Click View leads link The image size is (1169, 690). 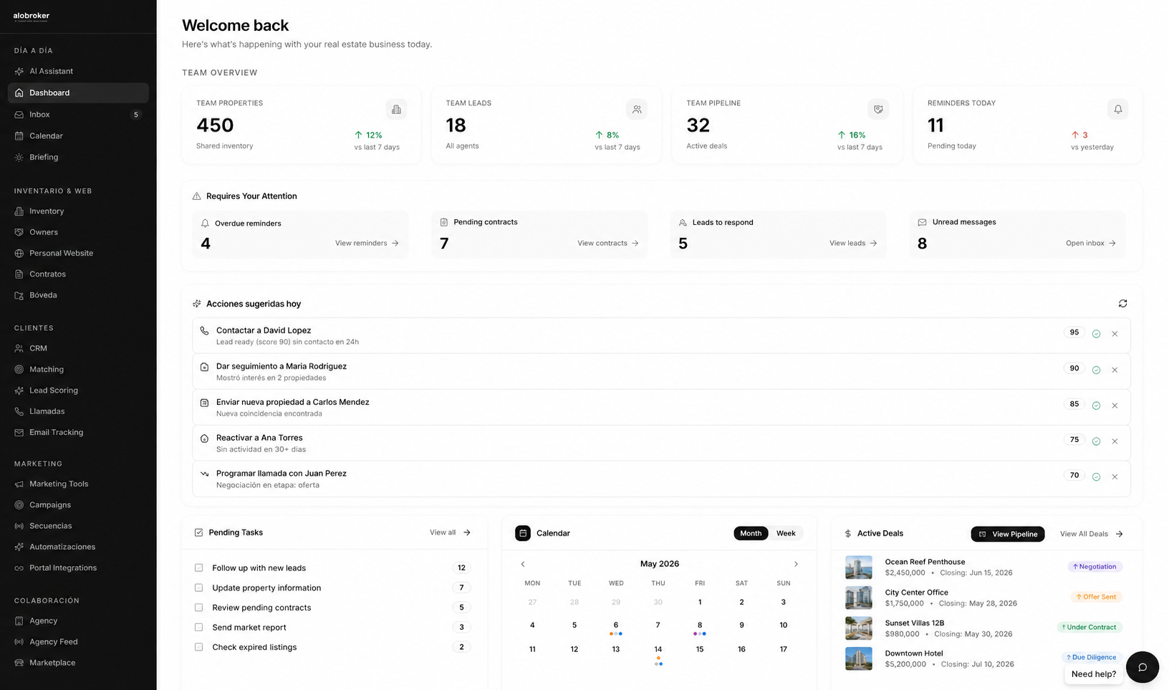pos(853,244)
